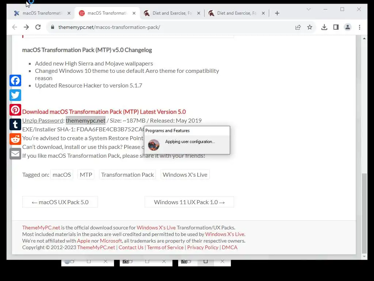The height and width of the screenshot is (281, 374).
Task: Close first Diet and Exercise tab
Action: pos(198,14)
